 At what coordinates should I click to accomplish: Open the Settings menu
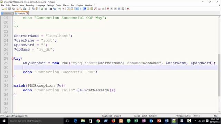51,6
